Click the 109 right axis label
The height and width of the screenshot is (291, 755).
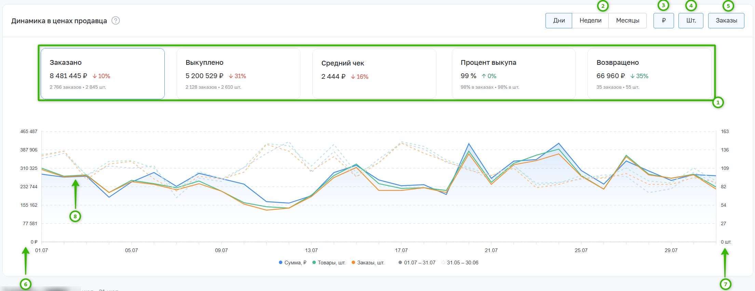click(x=725, y=168)
